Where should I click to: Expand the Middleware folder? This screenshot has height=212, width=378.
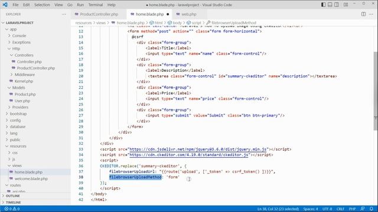(x=25, y=75)
